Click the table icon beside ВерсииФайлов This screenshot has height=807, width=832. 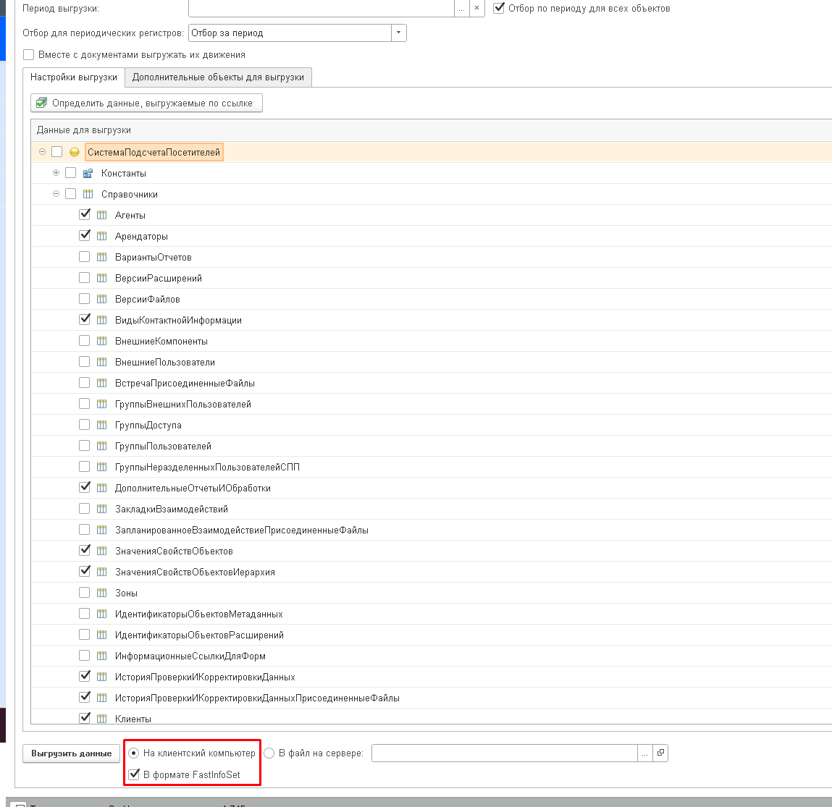[102, 299]
